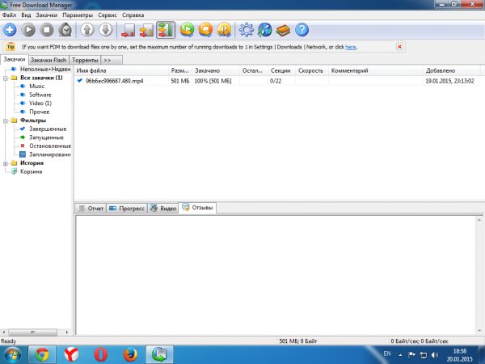485x364 pixels.
Task: Open the Вид menu
Action: point(27,15)
